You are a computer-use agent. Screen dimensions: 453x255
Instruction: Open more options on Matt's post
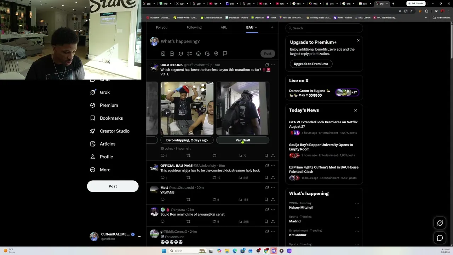coord(273,187)
